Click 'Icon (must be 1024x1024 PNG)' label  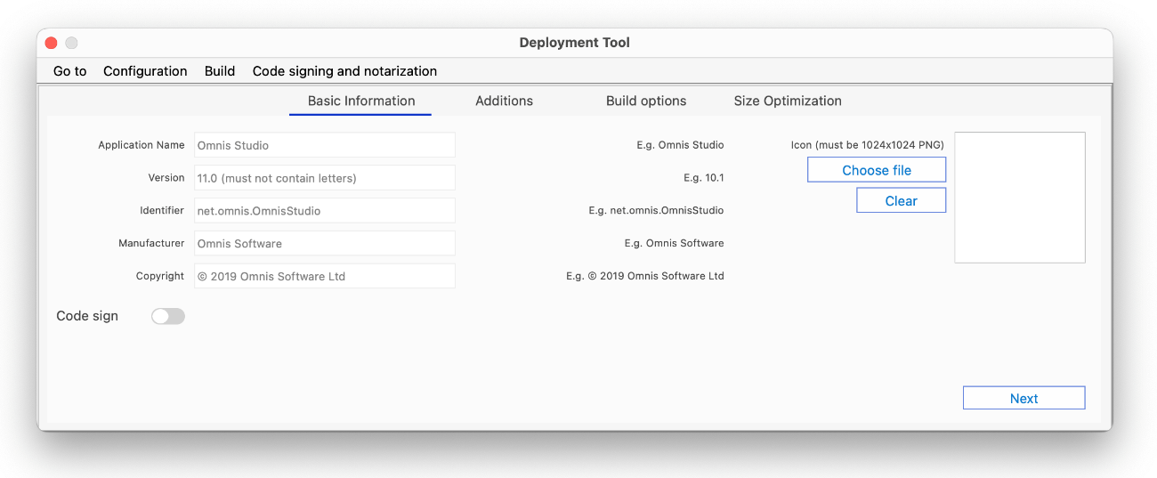(x=867, y=145)
